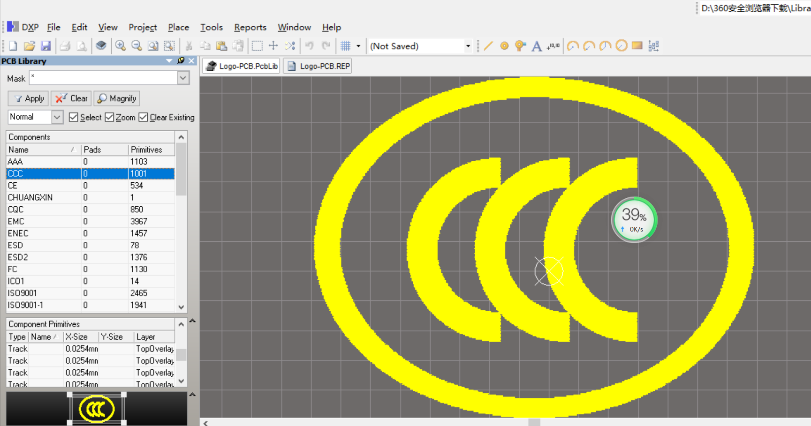Select the CHUANGXIN component row
811x426 pixels.
point(91,197)
